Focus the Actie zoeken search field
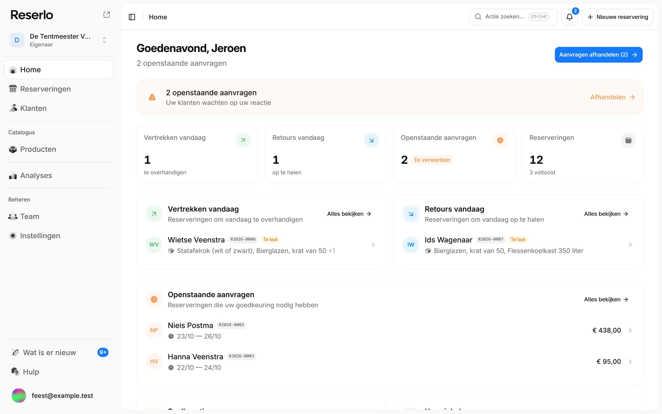 513,17
